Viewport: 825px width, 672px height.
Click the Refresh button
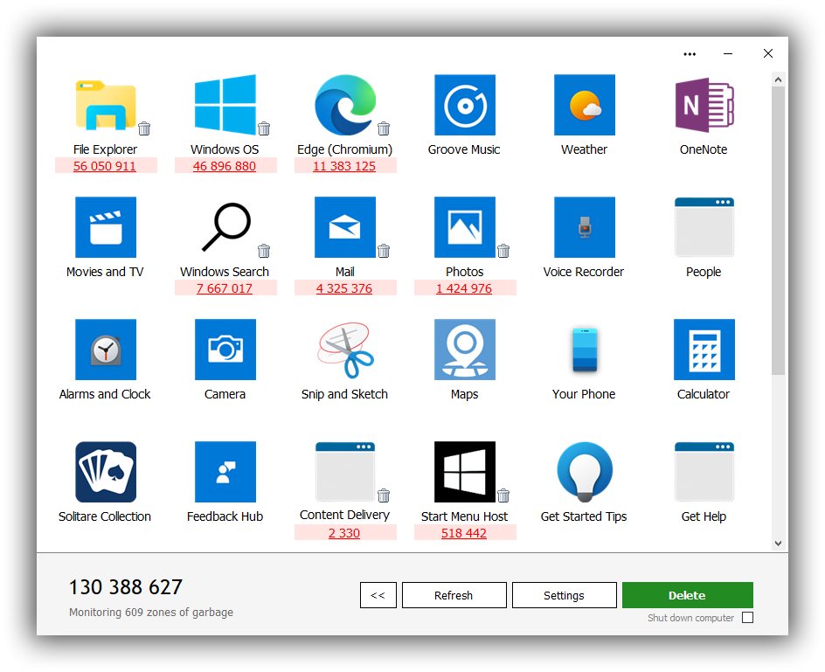point(454,595)
